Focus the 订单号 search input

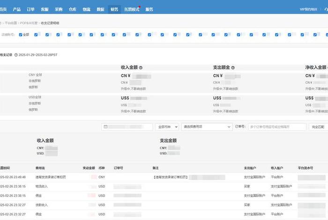point(277,127)
